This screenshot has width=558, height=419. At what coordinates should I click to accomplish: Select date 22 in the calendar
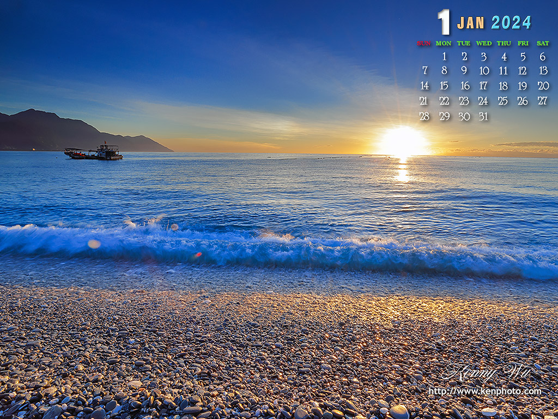(444, 101)
